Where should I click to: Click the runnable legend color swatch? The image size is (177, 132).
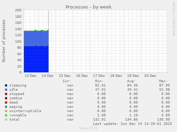[x=6, y=115]
